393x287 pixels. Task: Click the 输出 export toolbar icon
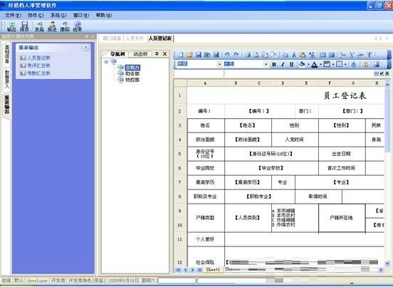click(11, 26)
